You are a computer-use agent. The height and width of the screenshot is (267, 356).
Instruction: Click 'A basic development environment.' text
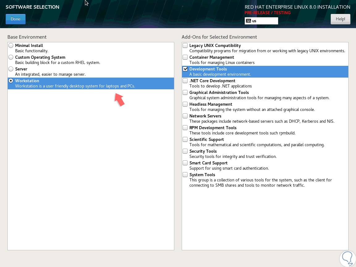click(x=220, y=74)
